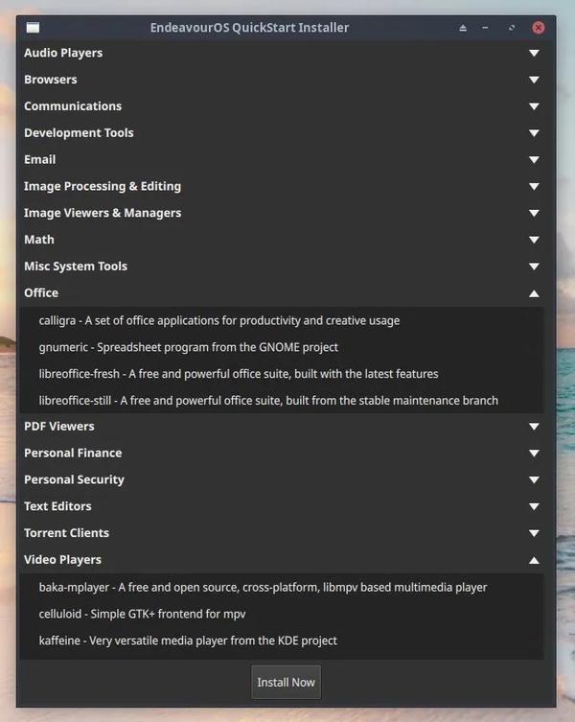Expand the Browsers category arrow
The height and width of the screenshot is (722, 575).
(534, 80)
